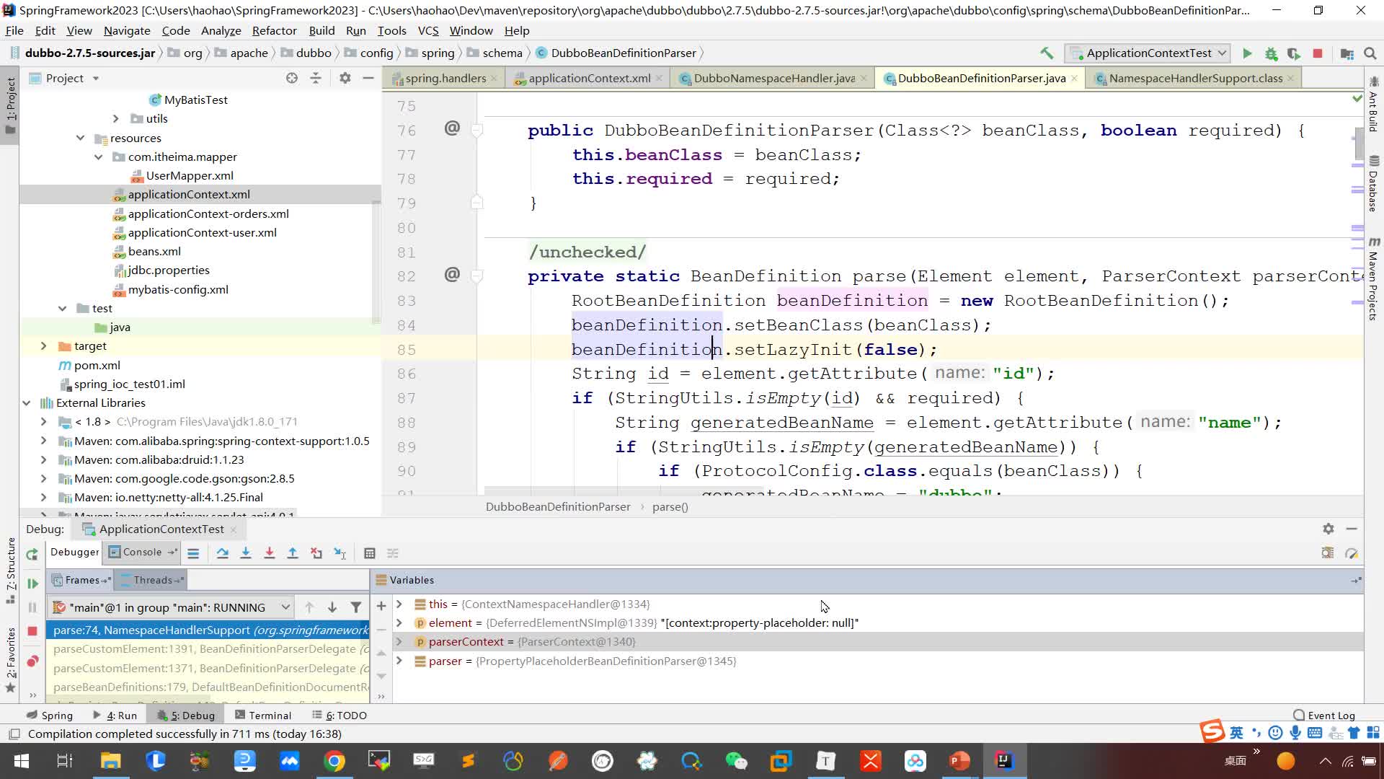
Task: Open the 6: TODO tool window
Action: click(339, 715)
